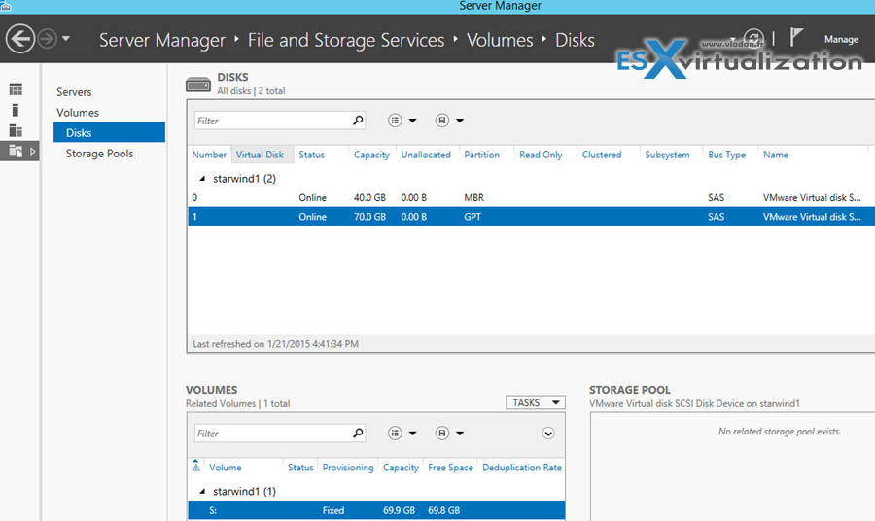The image size is (875, 521).
Task: Sort volumes by Volume column
Action: click(226, 468)
